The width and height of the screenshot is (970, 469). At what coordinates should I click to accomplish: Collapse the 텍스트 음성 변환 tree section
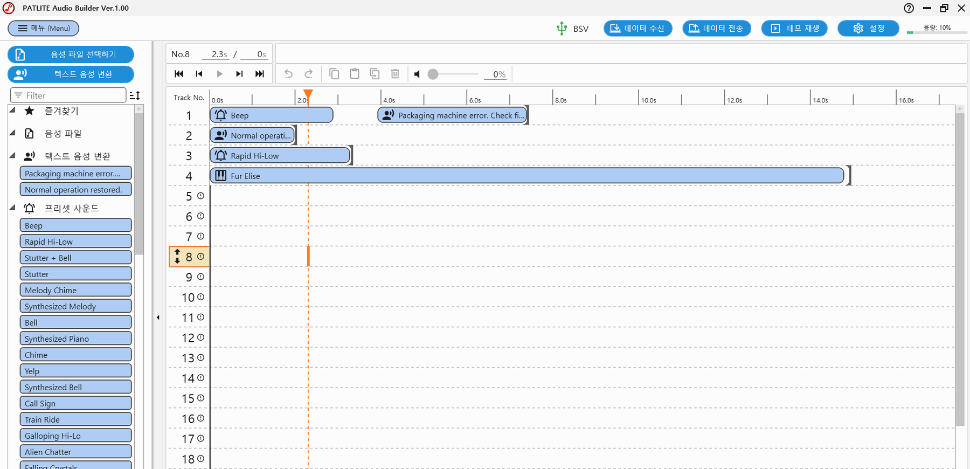coord(12,155)
